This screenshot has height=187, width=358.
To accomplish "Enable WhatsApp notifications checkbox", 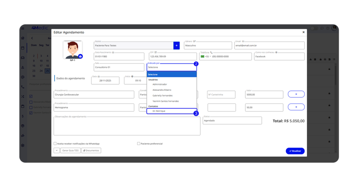I will point(55,143).
